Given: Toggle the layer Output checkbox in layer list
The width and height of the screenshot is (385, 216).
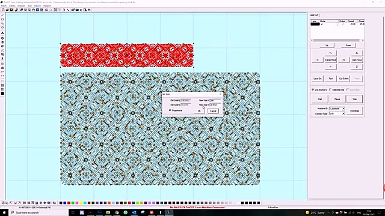Looking at the screenshot, I should point(343,24).
